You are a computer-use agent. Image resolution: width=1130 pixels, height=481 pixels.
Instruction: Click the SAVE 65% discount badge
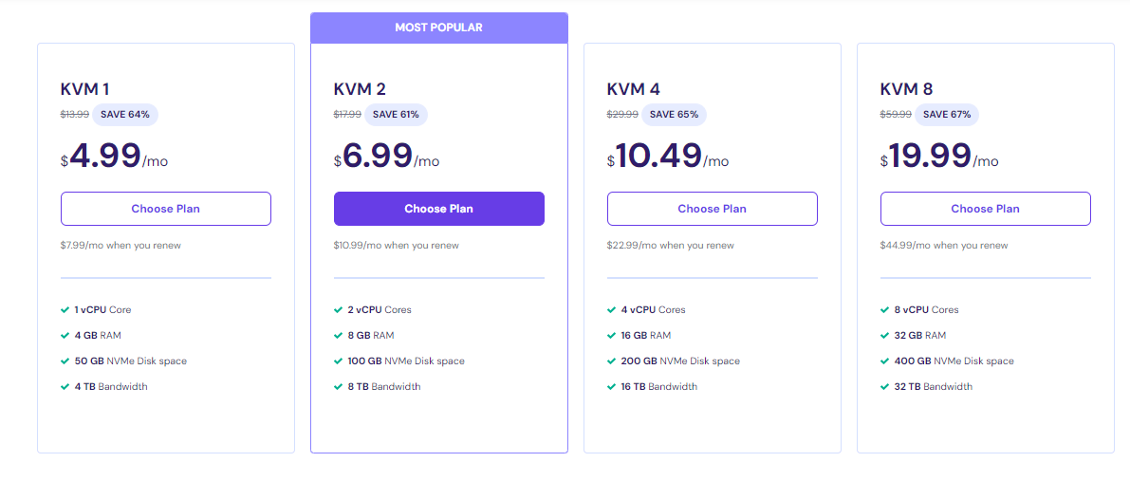coord(674,115)
